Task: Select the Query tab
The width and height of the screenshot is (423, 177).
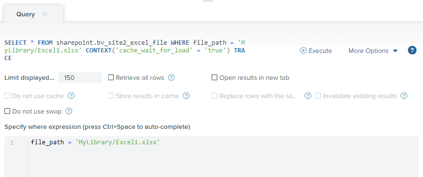Action: click(x=25, y=14)
